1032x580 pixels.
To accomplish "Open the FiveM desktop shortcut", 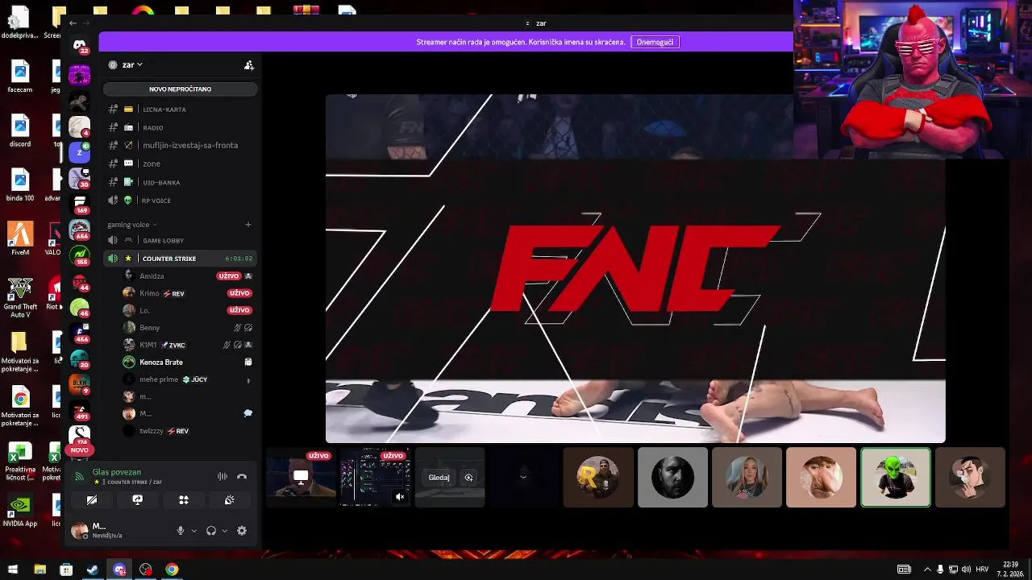I will [x=20, y=238].
